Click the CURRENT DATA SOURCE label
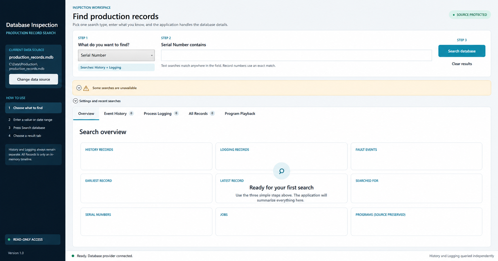498x261 pixels. [x=26, y=50]
